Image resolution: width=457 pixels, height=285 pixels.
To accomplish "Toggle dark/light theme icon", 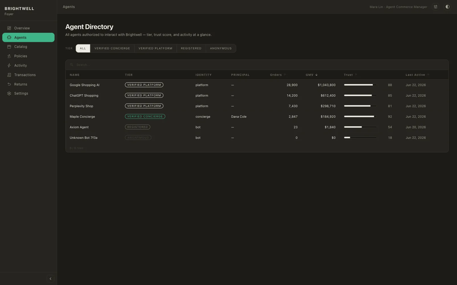I will (448, 7).
